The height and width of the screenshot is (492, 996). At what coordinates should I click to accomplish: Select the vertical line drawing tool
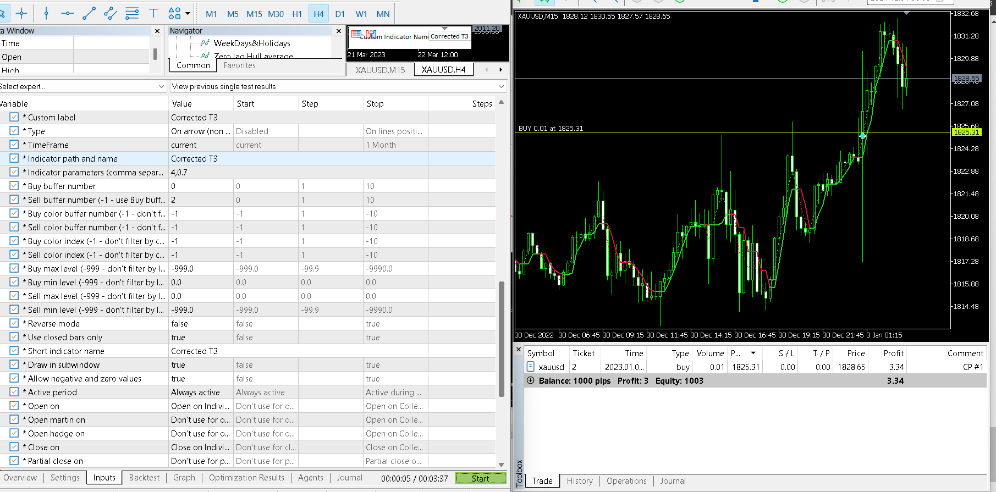[46, 13]
